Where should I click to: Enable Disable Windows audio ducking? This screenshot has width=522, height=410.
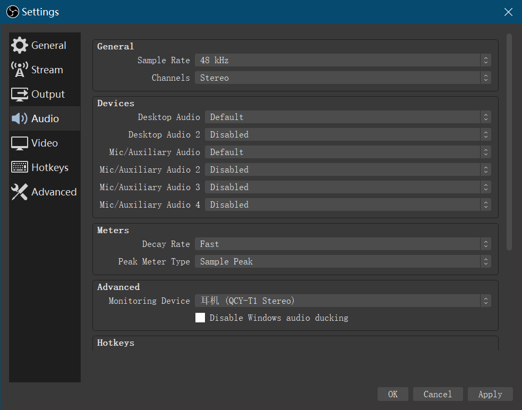tap(200, 318)
